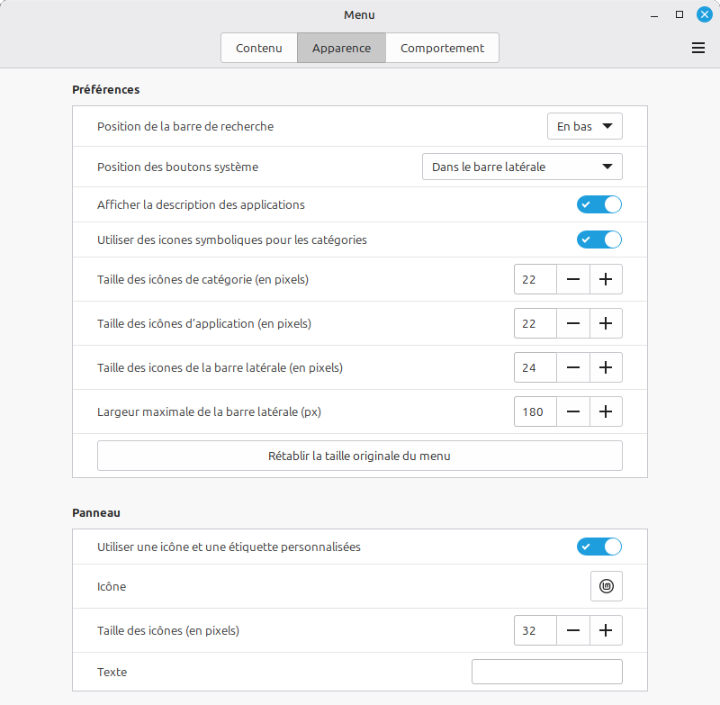Select the Apparence tab
Image resolution: width=720 pixels, height=705 pixels.
341,49
